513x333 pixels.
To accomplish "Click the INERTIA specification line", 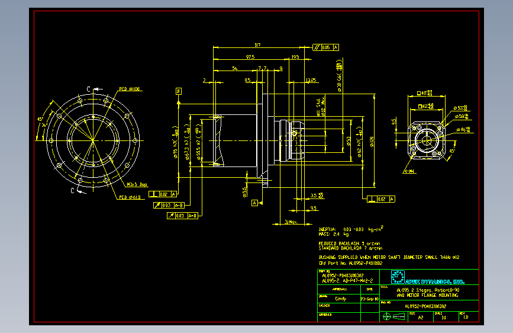I will [x=351, y=229].
